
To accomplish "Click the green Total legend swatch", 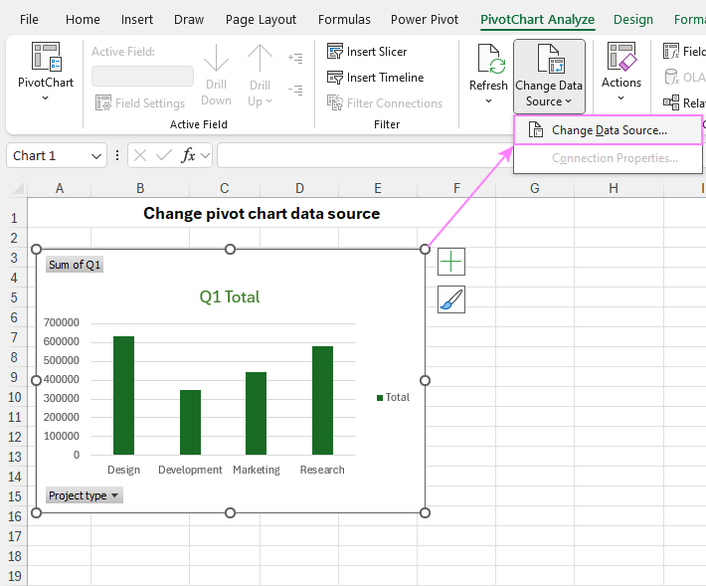I will (380, 398).
